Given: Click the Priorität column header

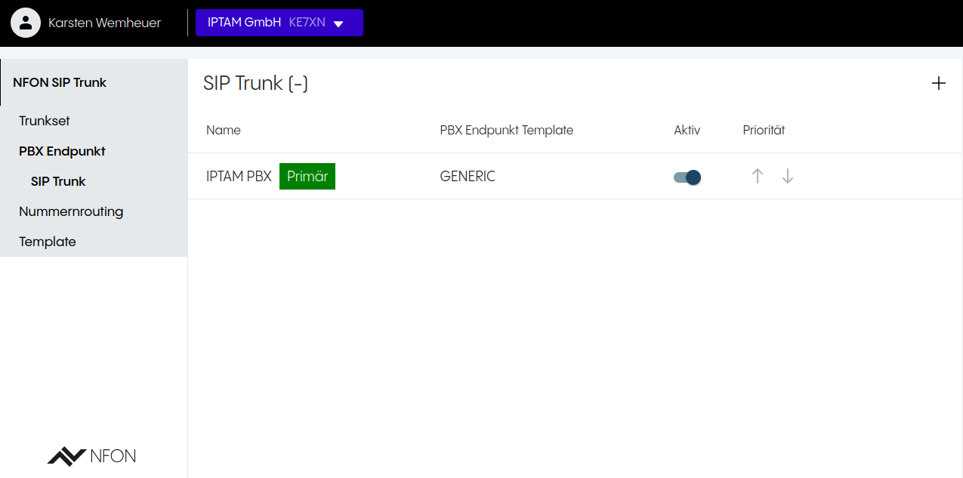Looking at the screenshot, I should tap(764, 130).
